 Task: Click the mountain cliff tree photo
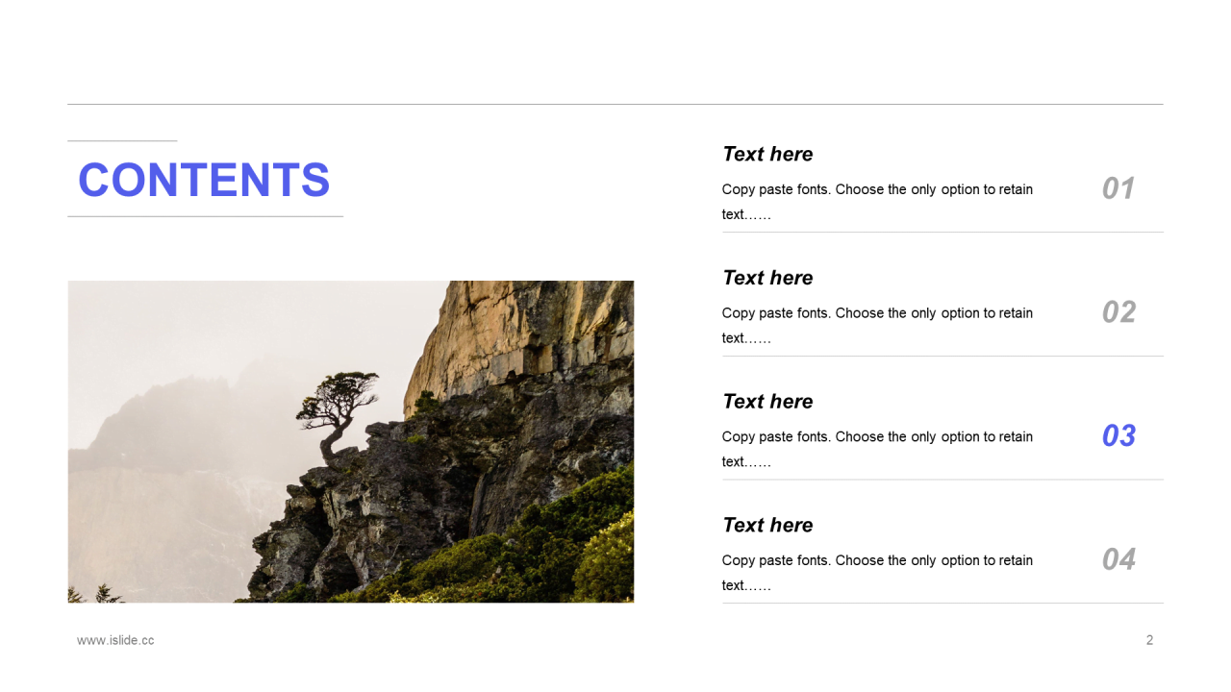[351, 442]
